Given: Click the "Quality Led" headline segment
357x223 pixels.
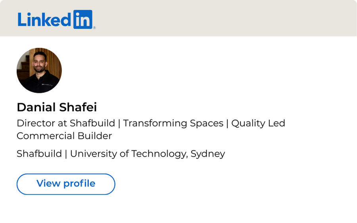Looking at the screenshot, I should click(x=258, y=123).
